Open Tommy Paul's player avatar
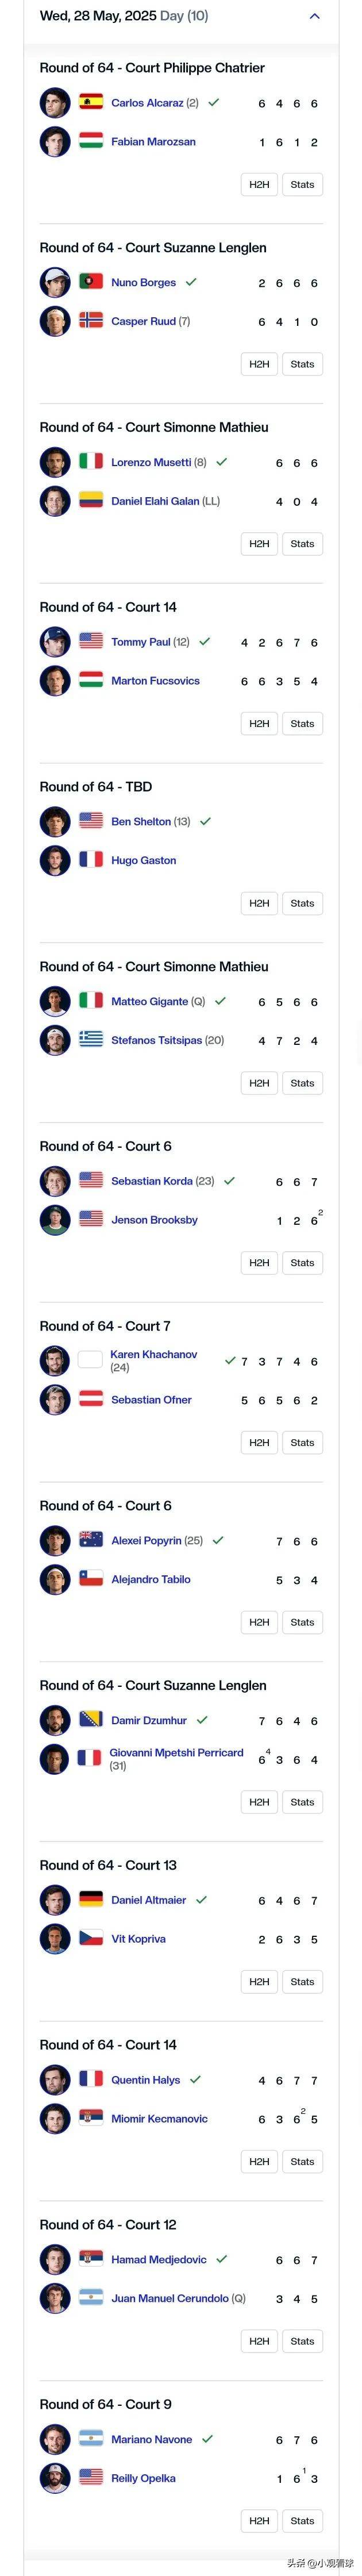The height and width of the screenshot is (2576, 362). pyautogui.click(x=55, y=642)
